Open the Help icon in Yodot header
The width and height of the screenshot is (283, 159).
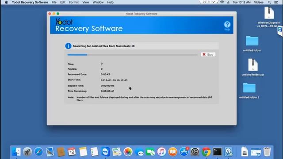point(227,26)
